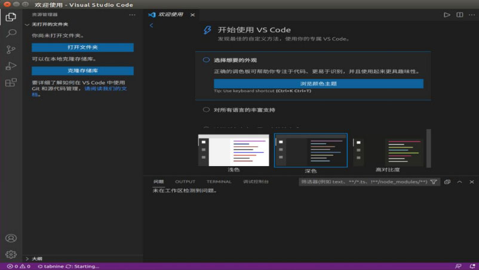The width and height of the screenshot is (479, 270).
Task: Click tabnine Starting status bar item
Action: click(69, 266)
